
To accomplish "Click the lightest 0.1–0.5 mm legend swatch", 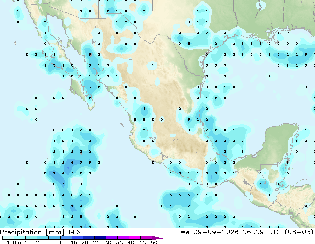I will coord(8,238).
